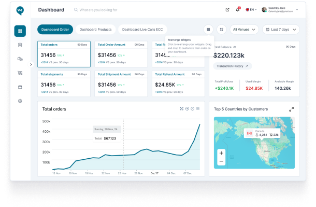Open the All Venues dropdown
Viewport: 316px width, 207px height.
point(244,30)
